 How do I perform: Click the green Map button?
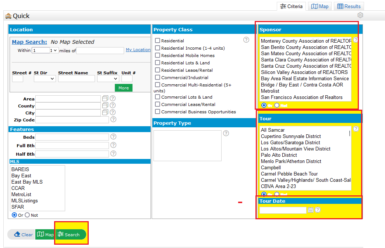pos(45,234)
